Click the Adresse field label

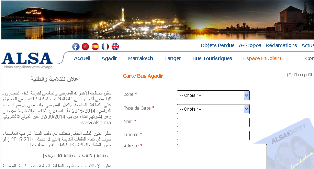pyautogui.click(x=131, y=146)
